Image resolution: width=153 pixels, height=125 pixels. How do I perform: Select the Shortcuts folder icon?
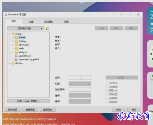(16, 45)
